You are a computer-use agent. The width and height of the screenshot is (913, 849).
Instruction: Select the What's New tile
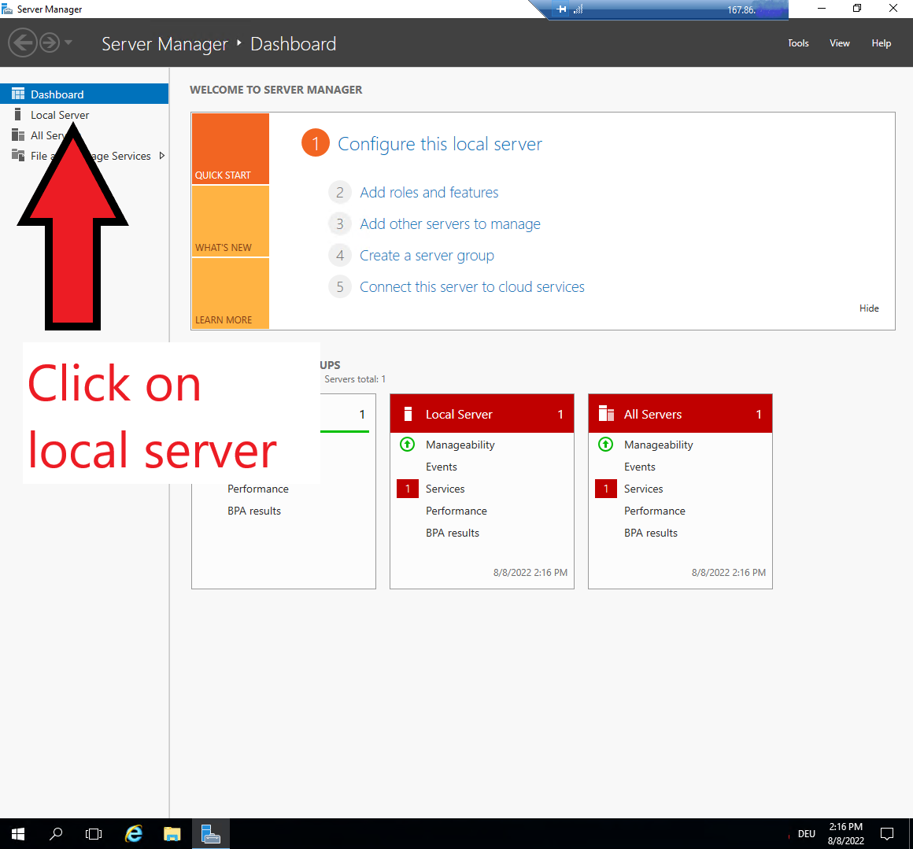(231, 221)
